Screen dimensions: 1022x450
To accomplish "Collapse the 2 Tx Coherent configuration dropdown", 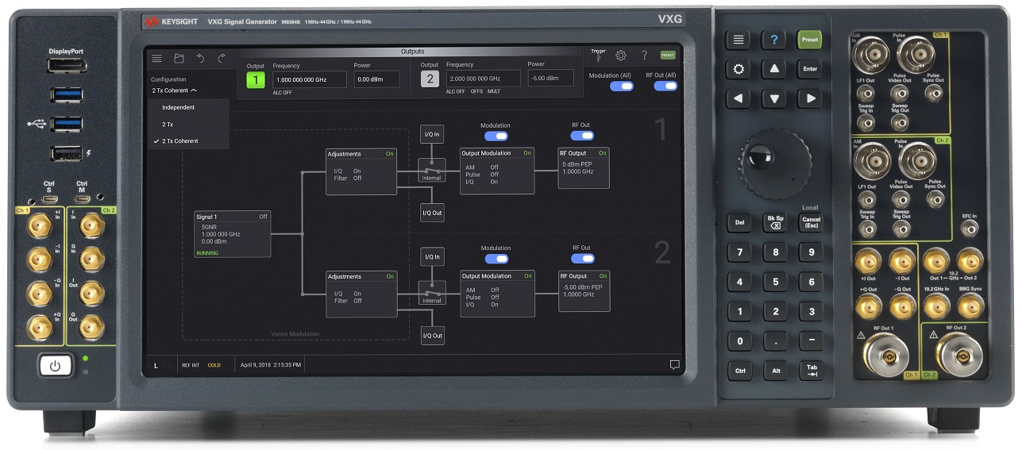I will [174, 90].
